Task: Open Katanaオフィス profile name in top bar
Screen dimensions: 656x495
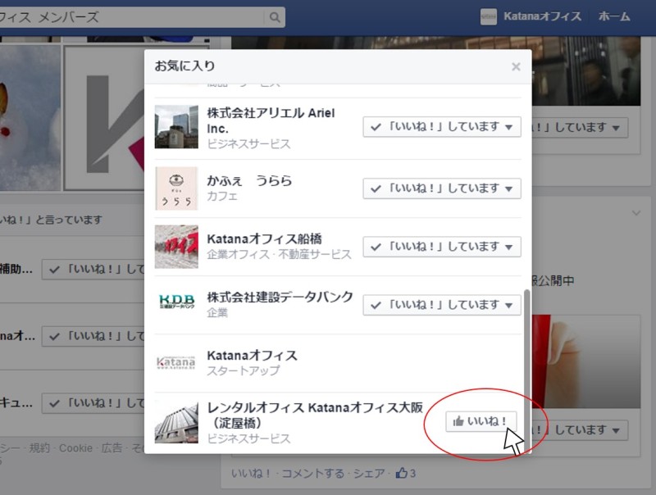Action: tap(542, 16)
